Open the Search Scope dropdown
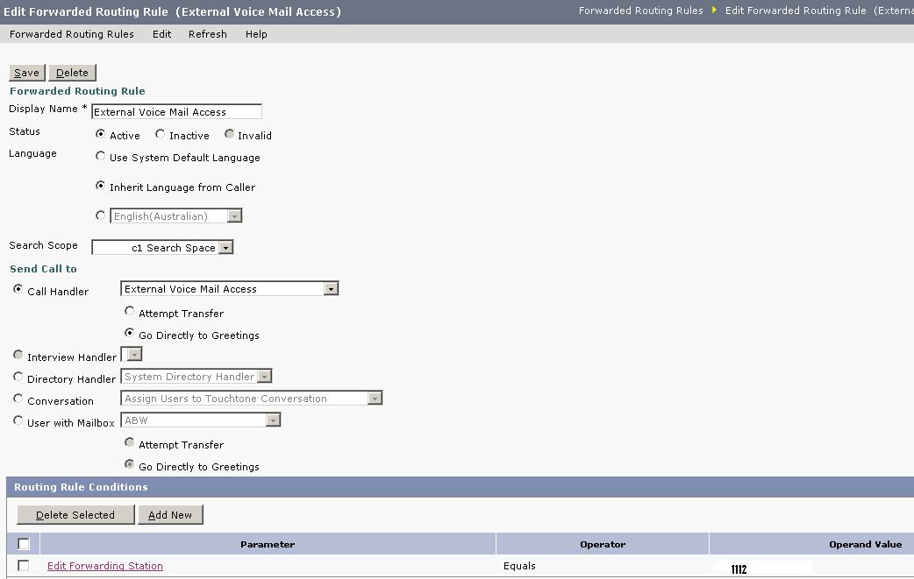The image size is (914, 579). (x=162, y=247)
